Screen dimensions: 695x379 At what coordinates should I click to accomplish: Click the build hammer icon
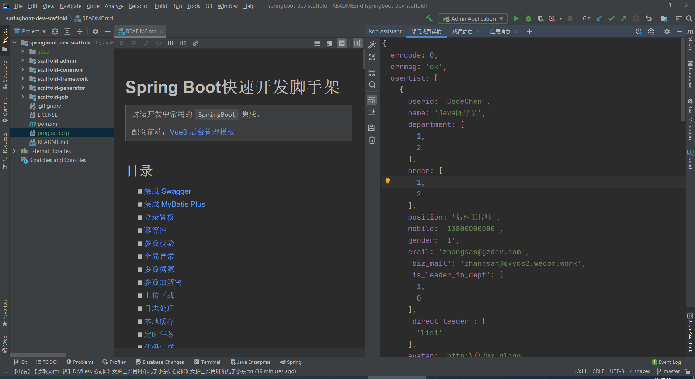click(x=429, y=18)
